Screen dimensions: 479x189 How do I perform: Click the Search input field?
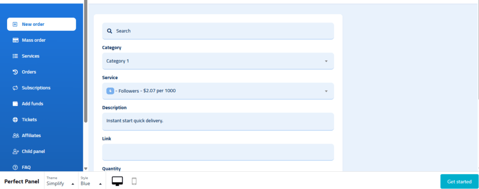coord(218,31)
